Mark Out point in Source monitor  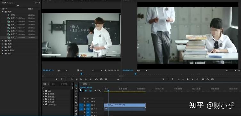coord(66,79)
